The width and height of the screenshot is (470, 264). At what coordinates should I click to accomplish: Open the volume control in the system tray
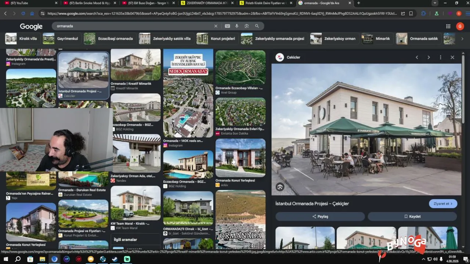pyautogui.click(x=435, y=259)
